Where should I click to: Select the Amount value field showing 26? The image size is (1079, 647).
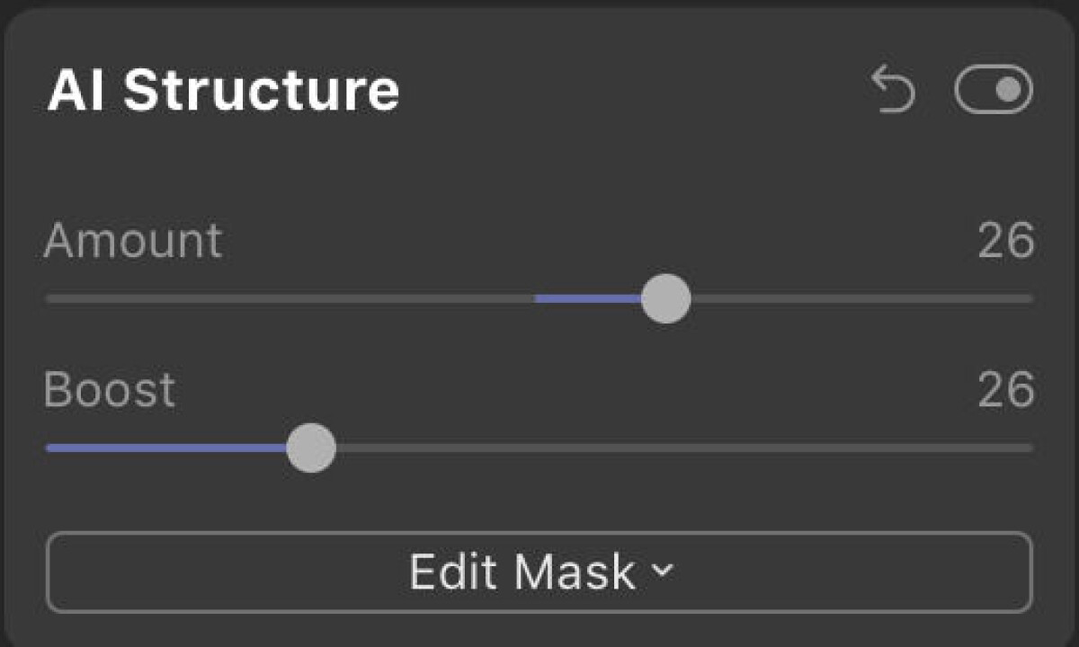(1005, 241)
